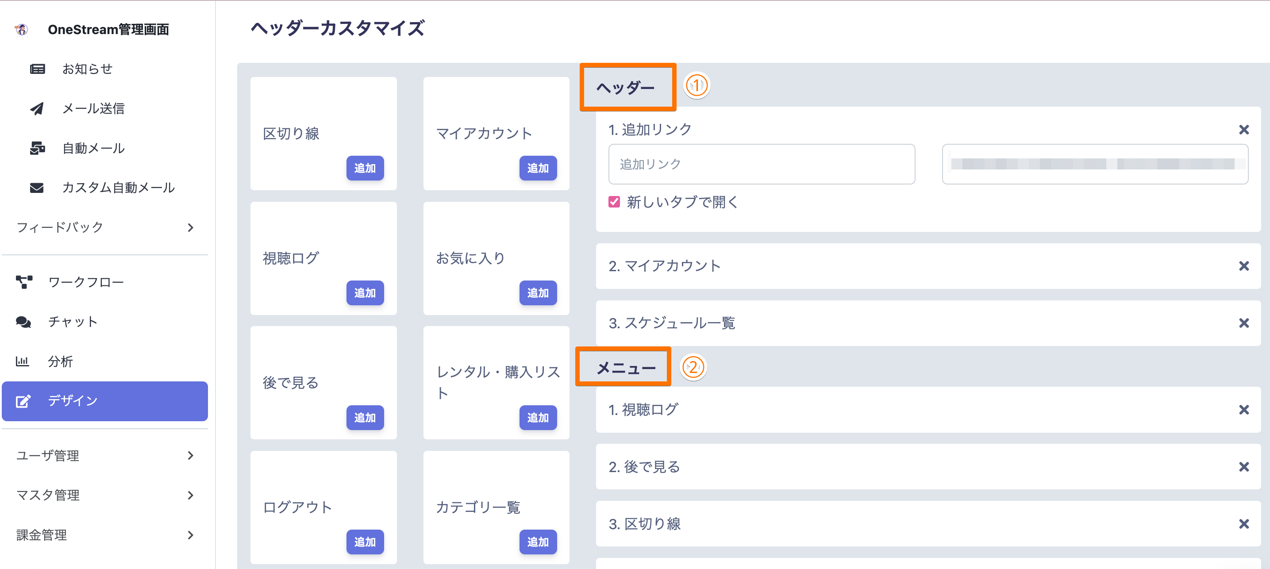Click the チャット speech bubbles icon

click(23, 322)
